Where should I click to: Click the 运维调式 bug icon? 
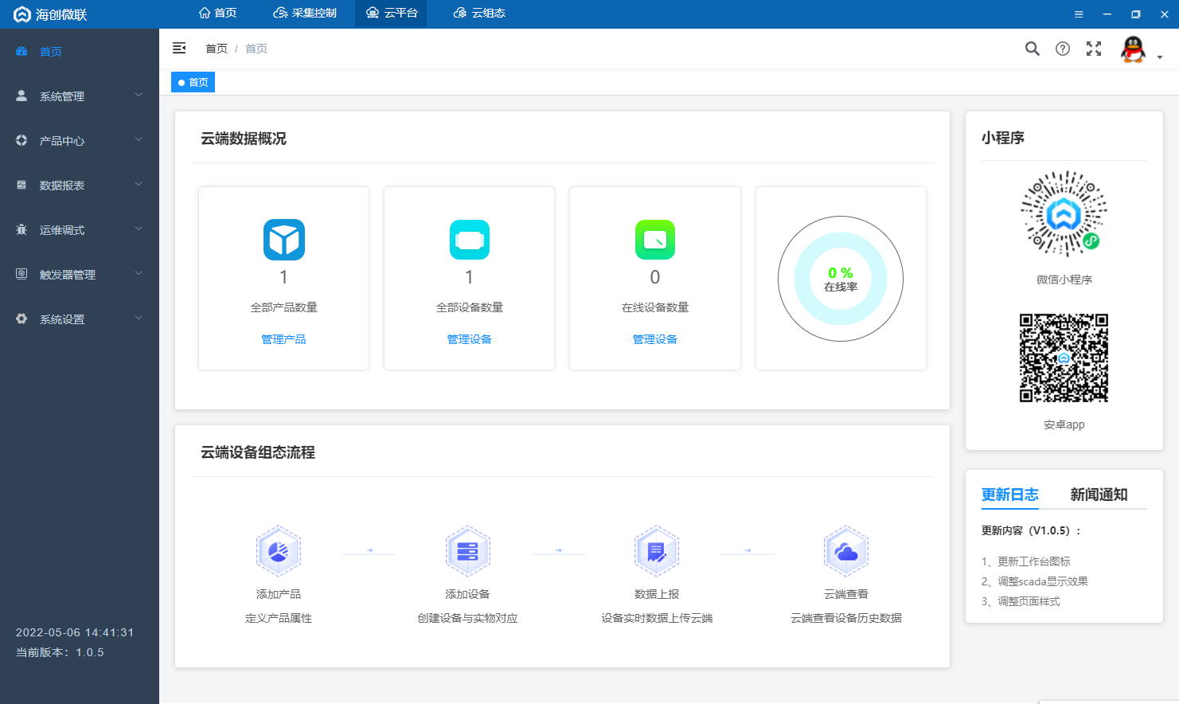(21, 229)
